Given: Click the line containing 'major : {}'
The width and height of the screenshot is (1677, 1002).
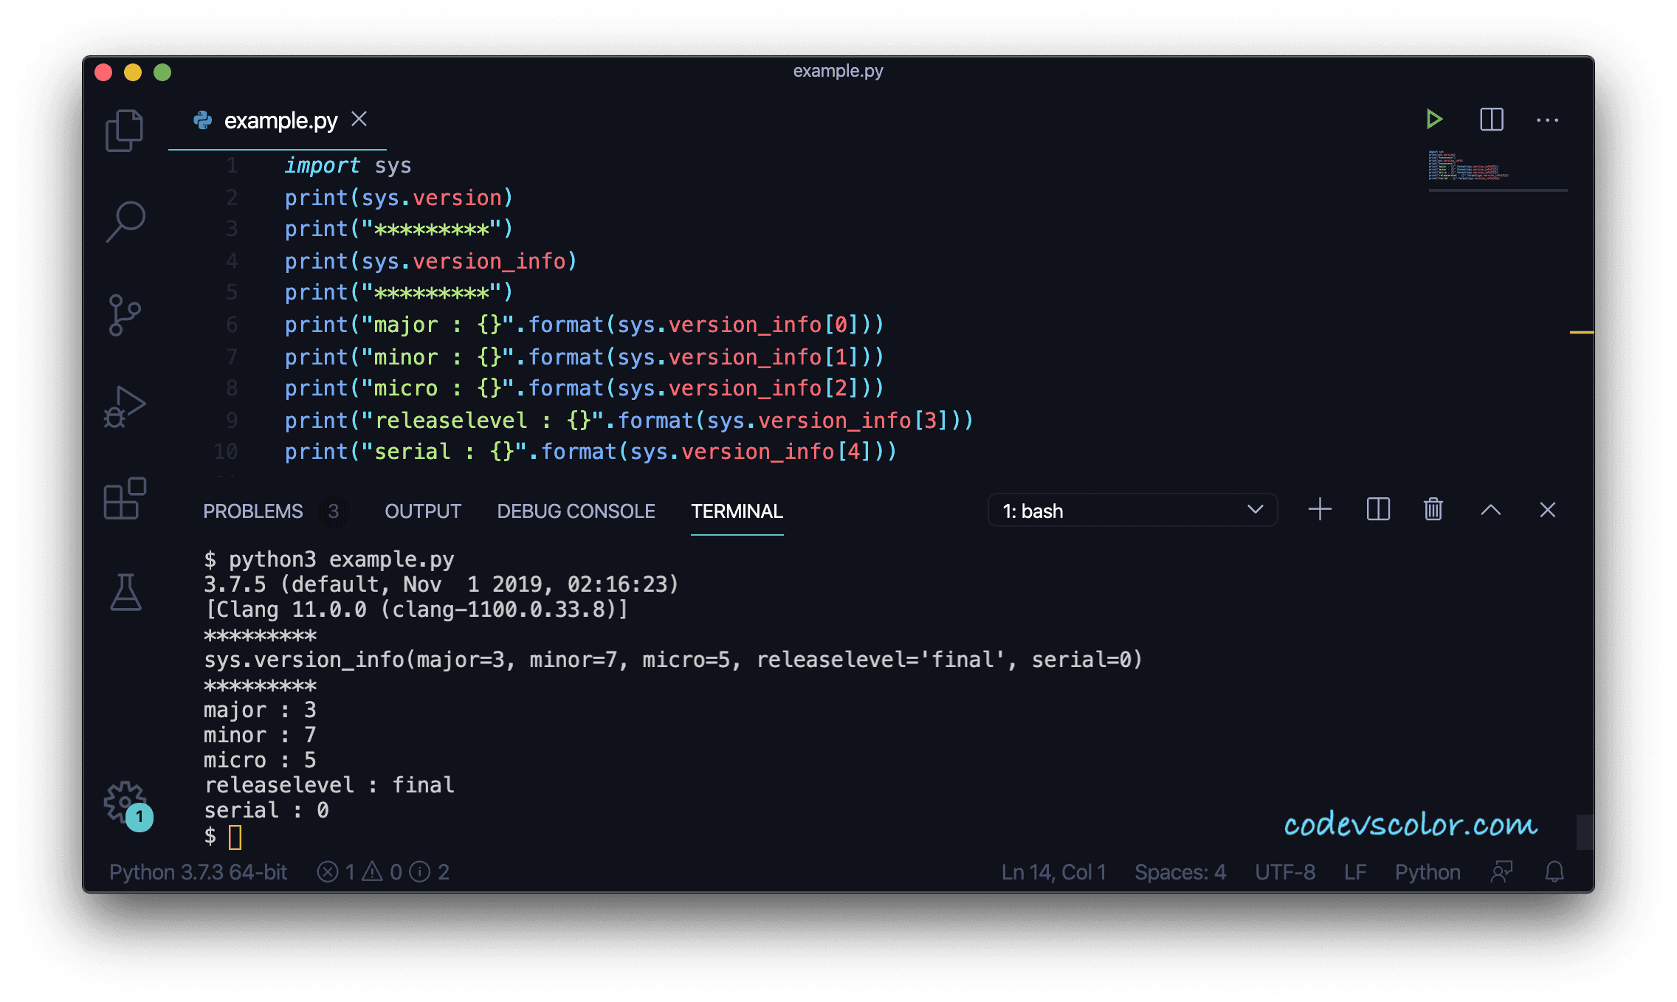Looking at the screenshot, I should 584,324.
